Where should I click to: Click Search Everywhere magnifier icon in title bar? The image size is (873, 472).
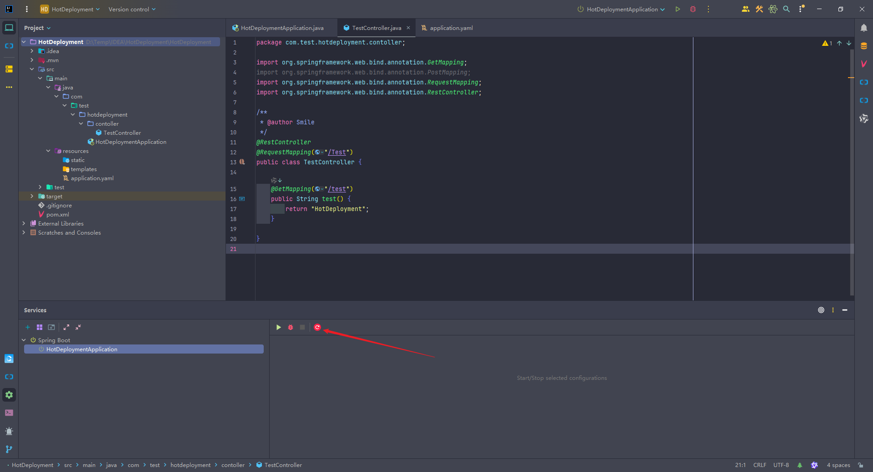[x=787, y=9]
